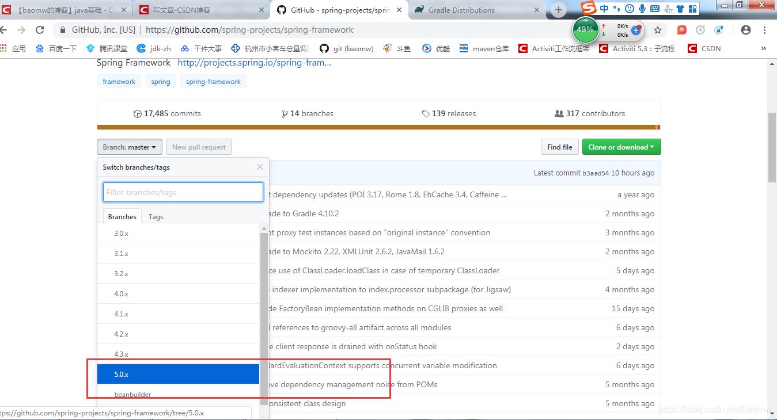Open a new browser tab

click(558, 10)
